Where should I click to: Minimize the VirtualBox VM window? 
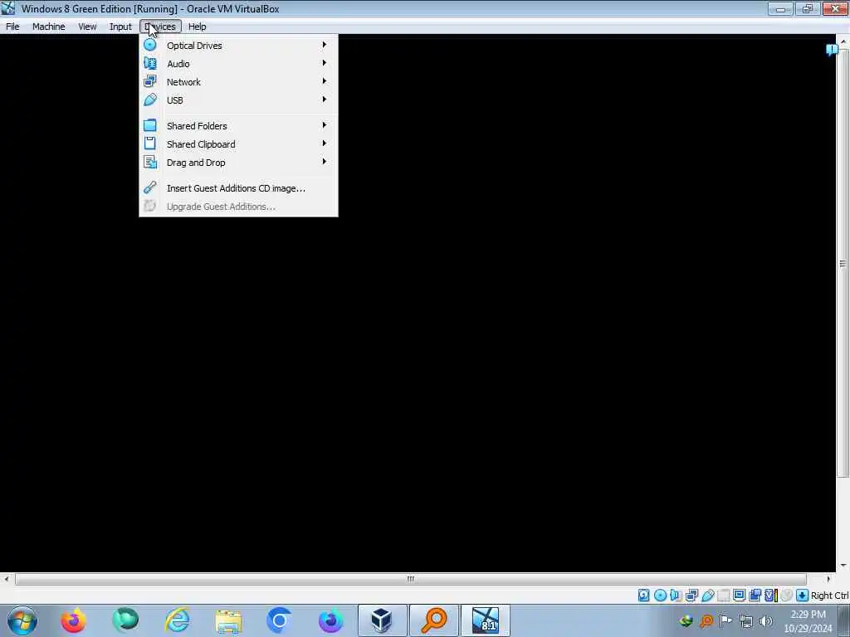(x=780, y=8)
